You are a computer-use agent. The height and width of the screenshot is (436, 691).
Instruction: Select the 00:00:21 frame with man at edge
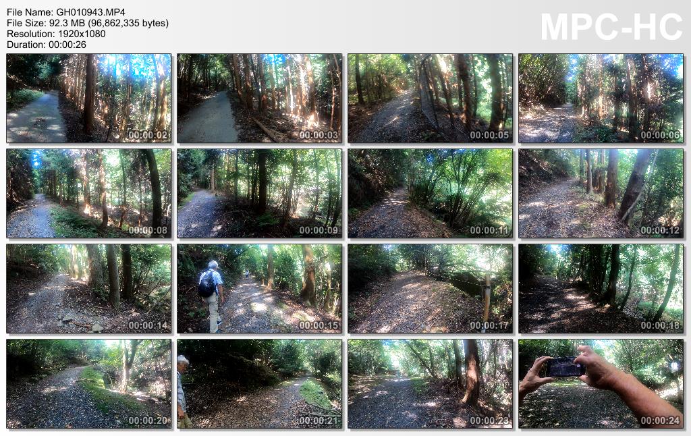pos(259,383)
